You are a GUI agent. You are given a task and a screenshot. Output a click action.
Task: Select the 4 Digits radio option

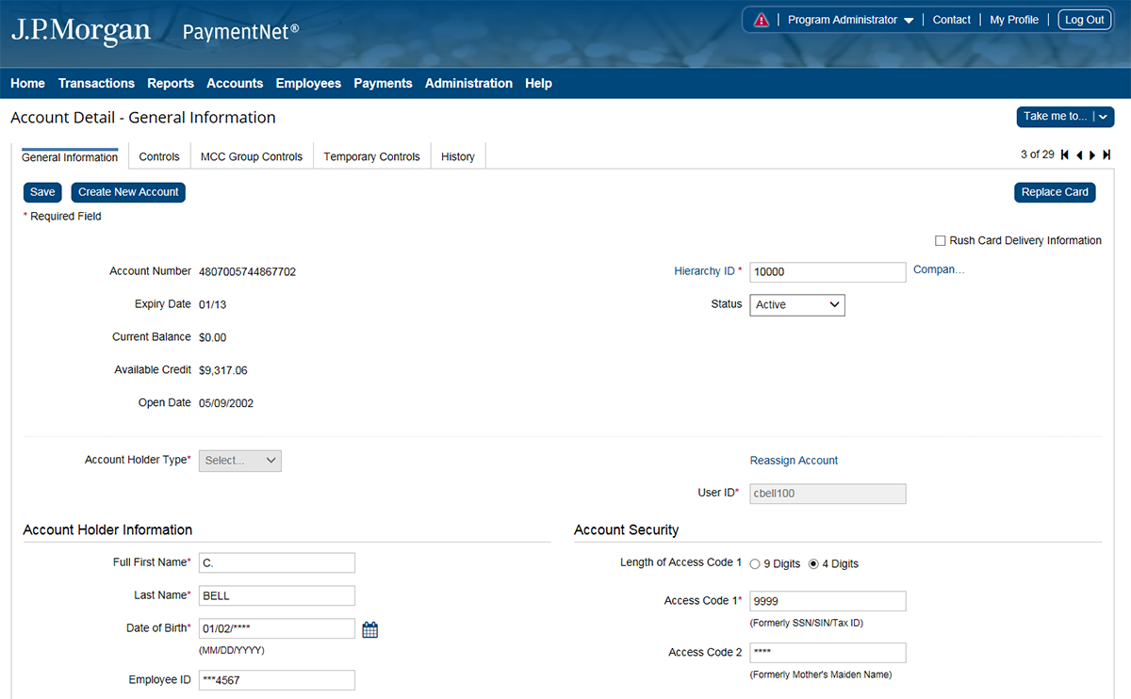[x=813, y=564]
